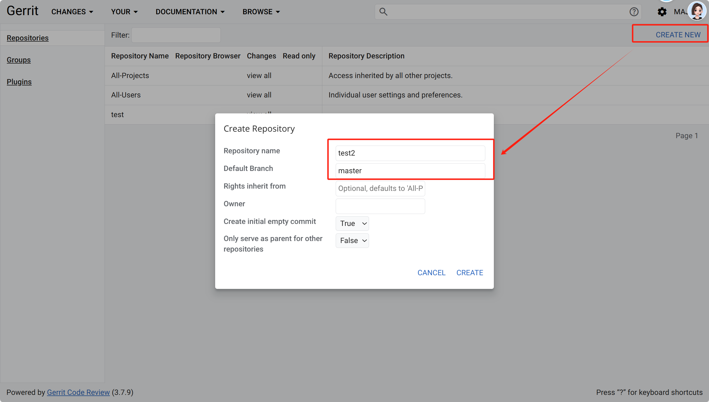Open the BROWSE menu

pyautogui.click(x=261, y=12)
